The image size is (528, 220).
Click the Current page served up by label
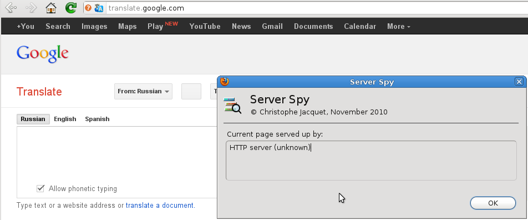275,134
